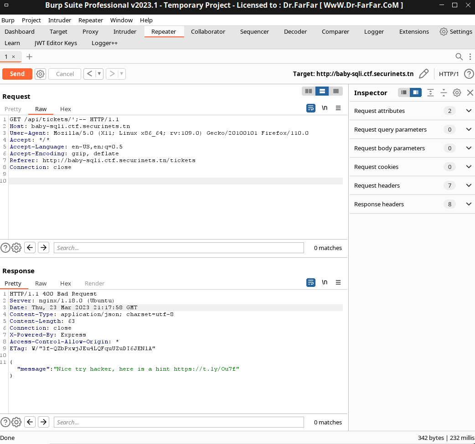Click the Response search field
This screenshot has height=444, width=475.
[x=179, y=422]
